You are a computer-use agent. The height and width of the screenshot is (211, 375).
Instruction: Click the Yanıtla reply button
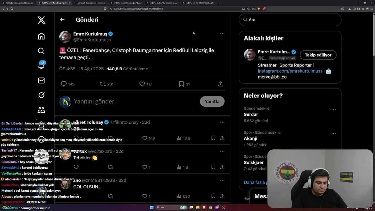pos(212,101)
